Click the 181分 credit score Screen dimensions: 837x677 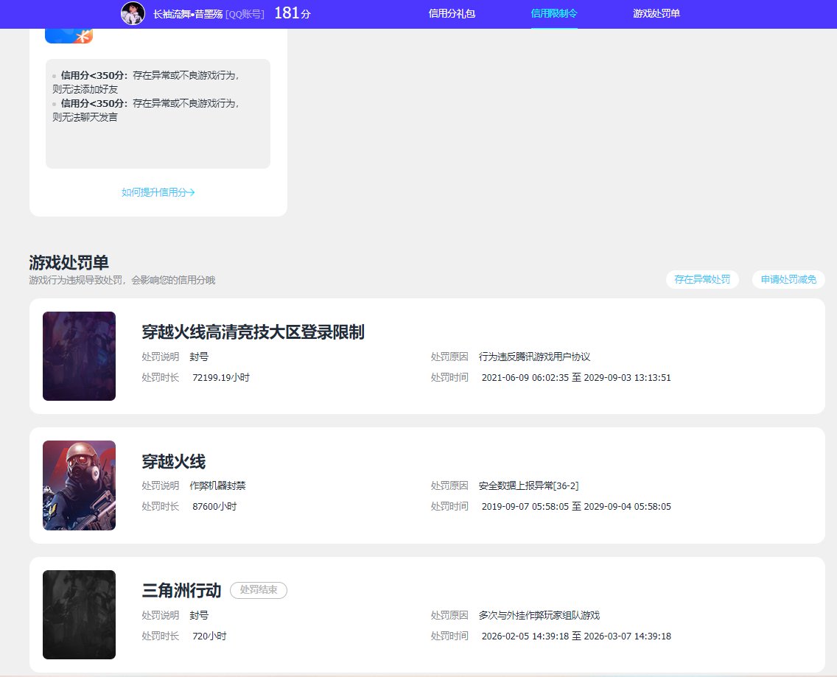(x=293, y=13)
